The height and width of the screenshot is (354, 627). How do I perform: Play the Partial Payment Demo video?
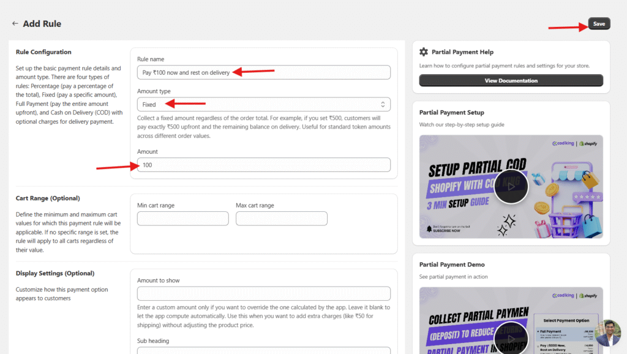coord(511,337)
